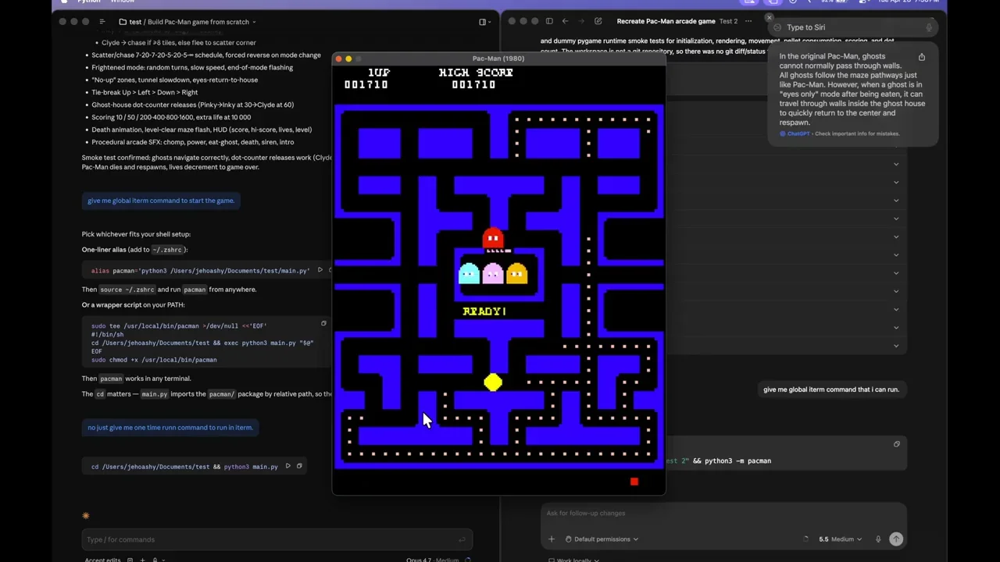Select the 'Recreate Pac-Man arcade game' title
This screenshot has height=562, width=1000.
click(666, 21)
